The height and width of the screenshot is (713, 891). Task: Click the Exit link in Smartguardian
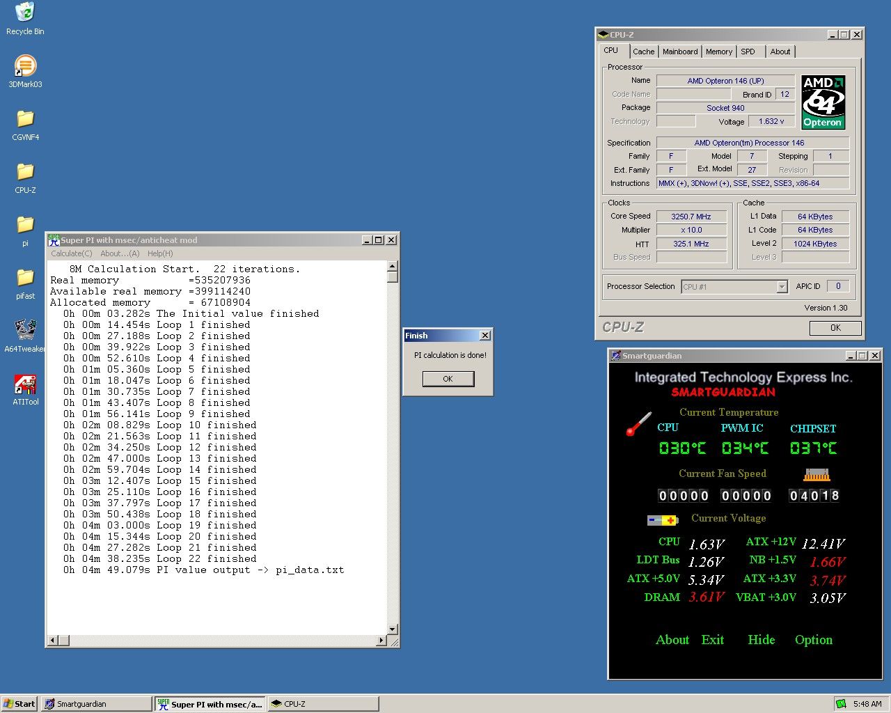713,640
